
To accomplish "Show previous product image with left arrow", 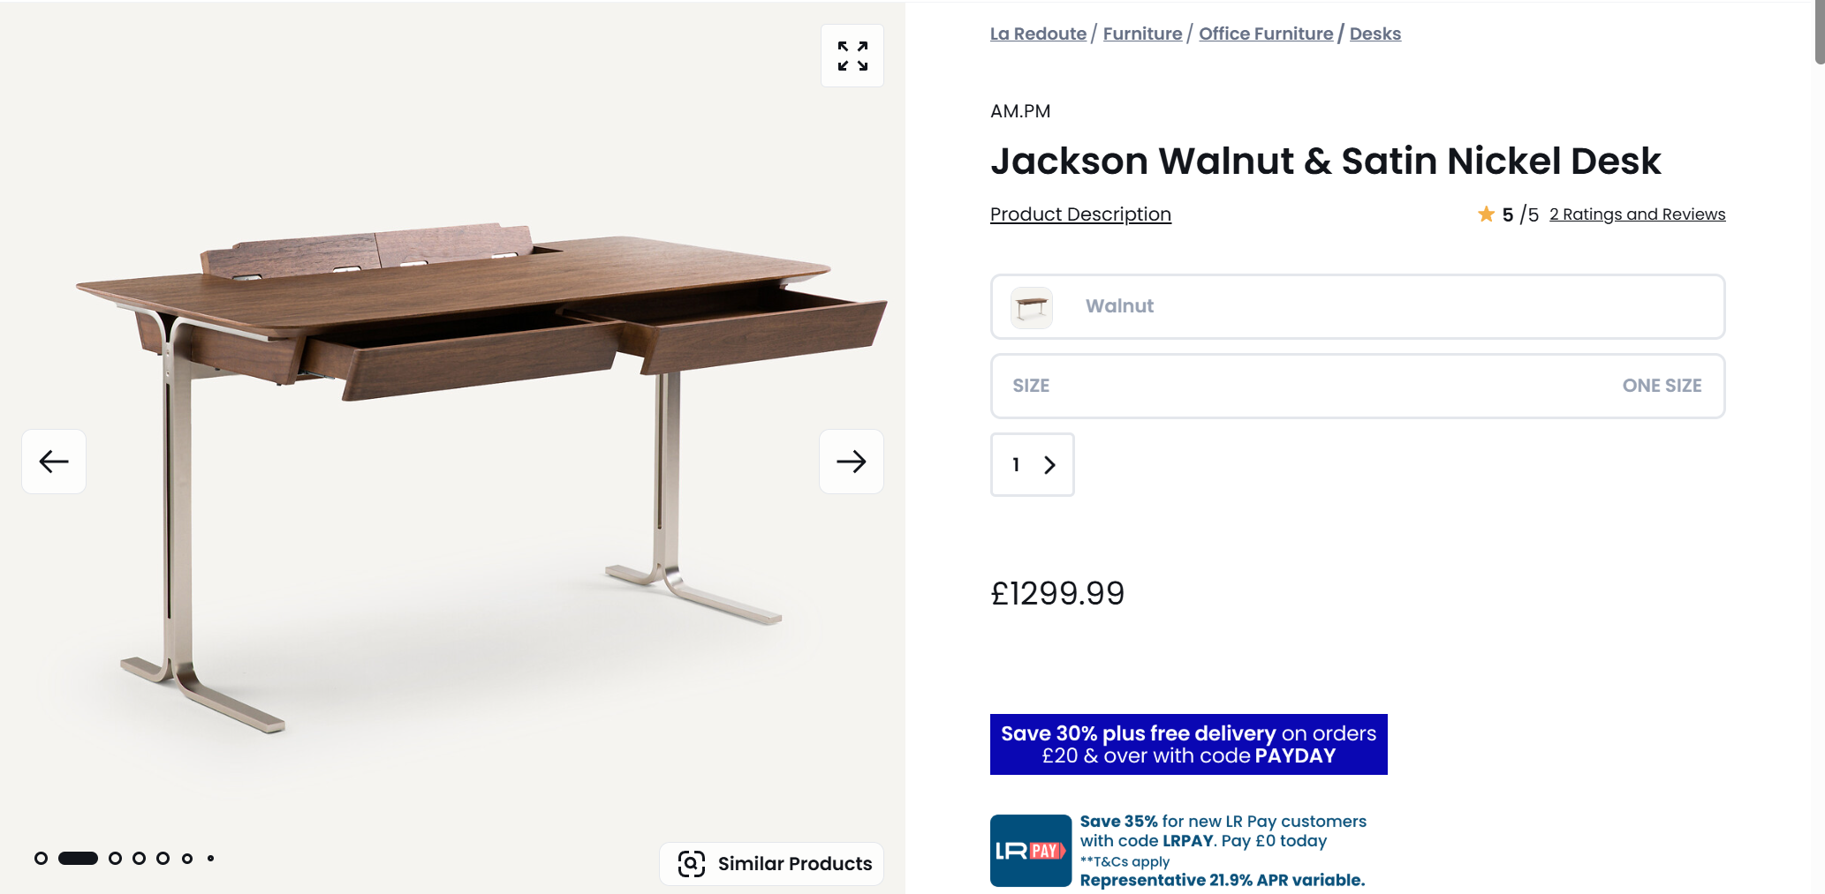I will click(x=54, y=462).
